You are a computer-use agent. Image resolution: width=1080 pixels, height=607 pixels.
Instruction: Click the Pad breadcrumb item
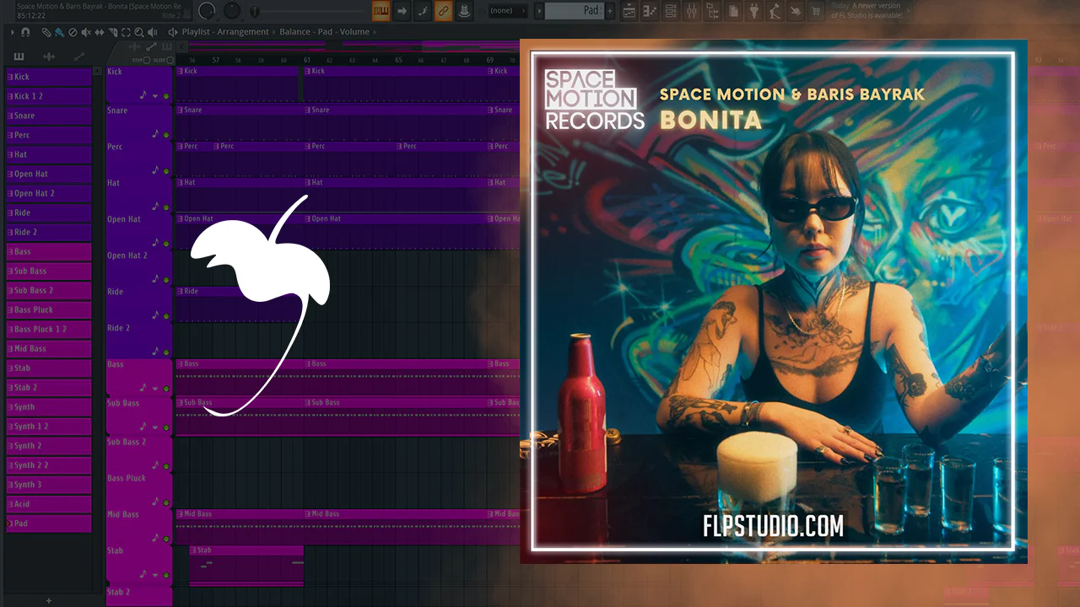tap(326, 32)
